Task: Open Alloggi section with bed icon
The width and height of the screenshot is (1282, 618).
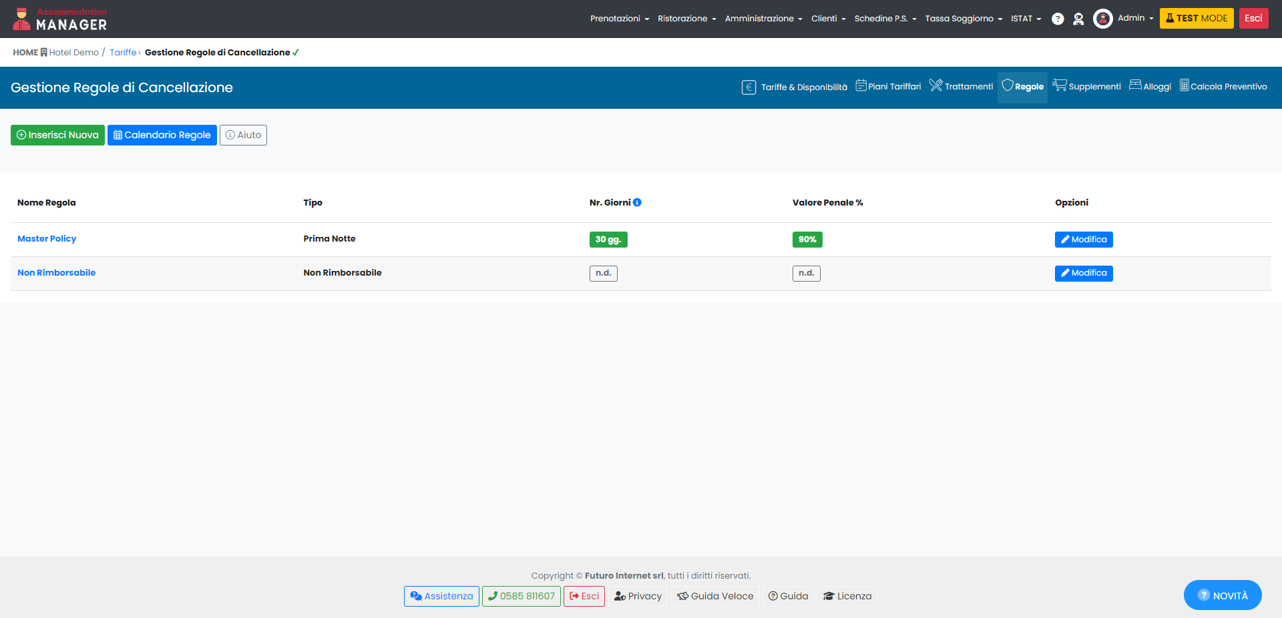Action: pyautogui.click(x=1150, y=87)
